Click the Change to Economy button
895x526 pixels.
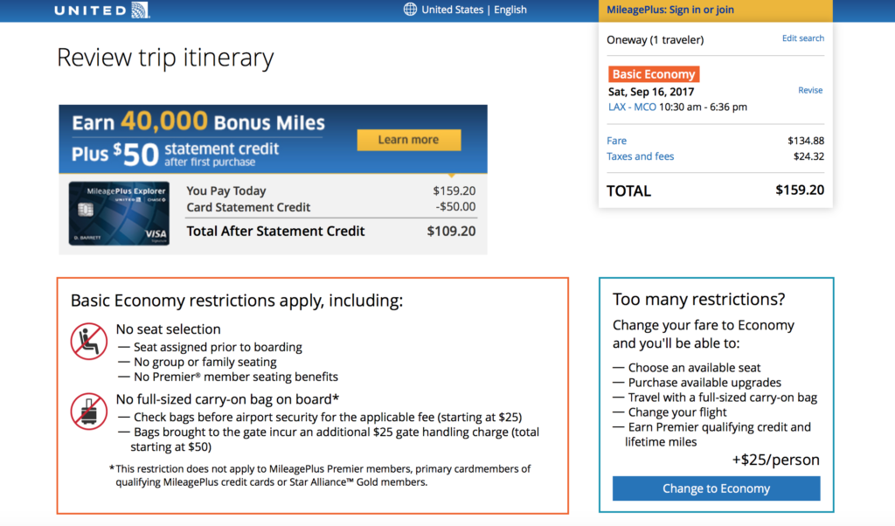715,488
